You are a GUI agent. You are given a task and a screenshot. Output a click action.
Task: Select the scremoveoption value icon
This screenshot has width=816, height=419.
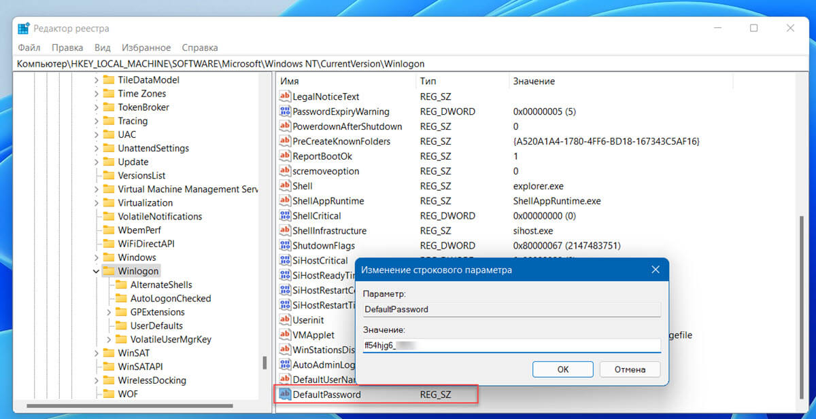(x=285, y=171)
